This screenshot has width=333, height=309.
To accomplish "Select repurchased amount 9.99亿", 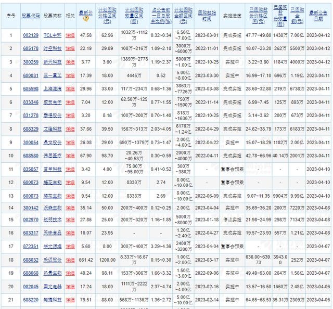I will click(297, 196).
